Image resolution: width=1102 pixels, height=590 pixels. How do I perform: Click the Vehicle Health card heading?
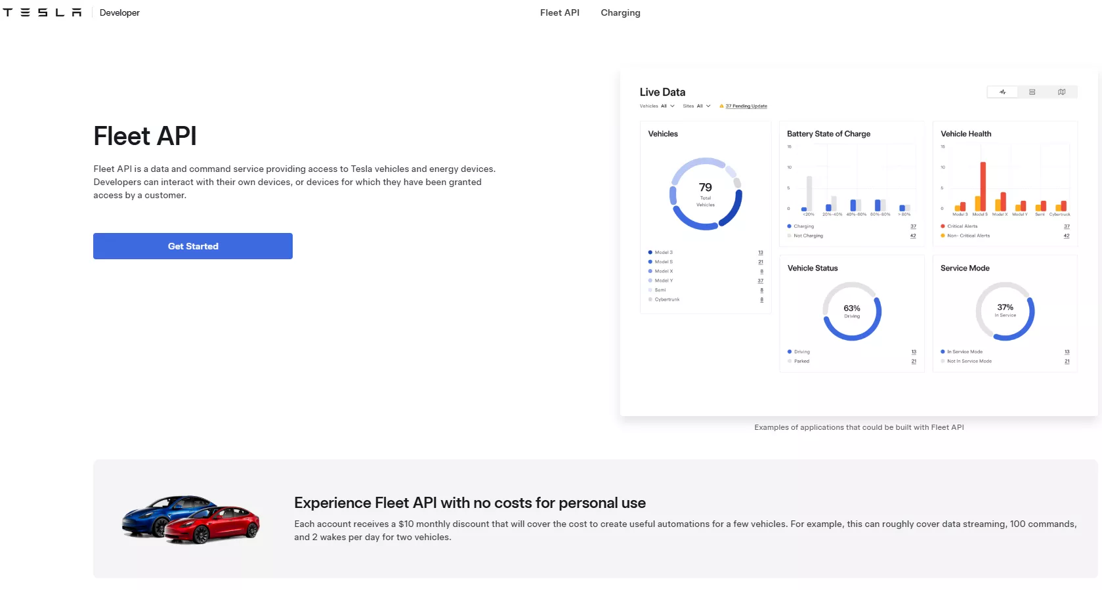tap(966, 134)
